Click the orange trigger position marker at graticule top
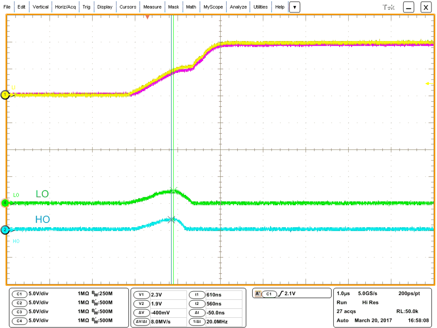437x328 pixels. coord(147,17)
